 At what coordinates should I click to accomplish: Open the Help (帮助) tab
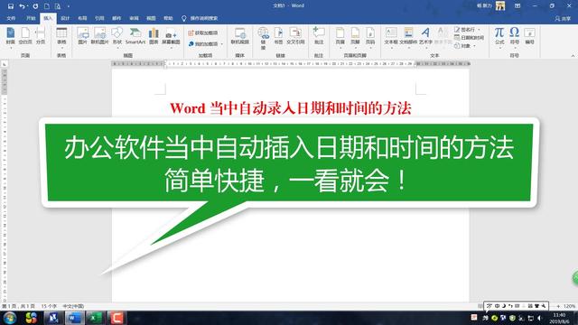(x=168, y=18)
